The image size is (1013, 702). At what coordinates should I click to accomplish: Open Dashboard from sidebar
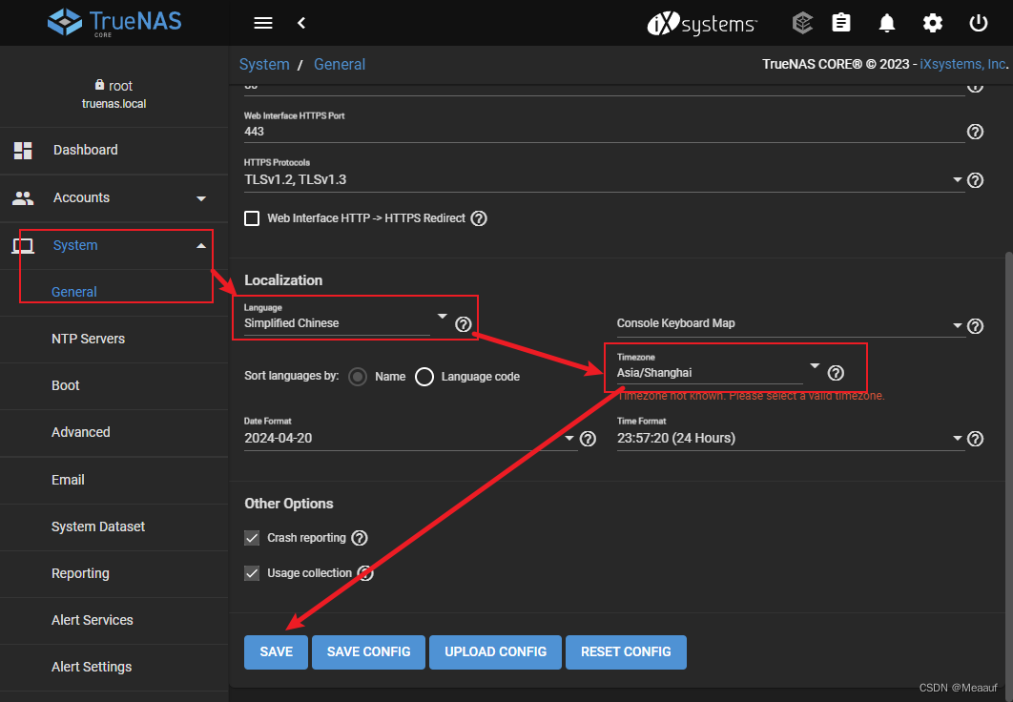[x=114, y=151]
